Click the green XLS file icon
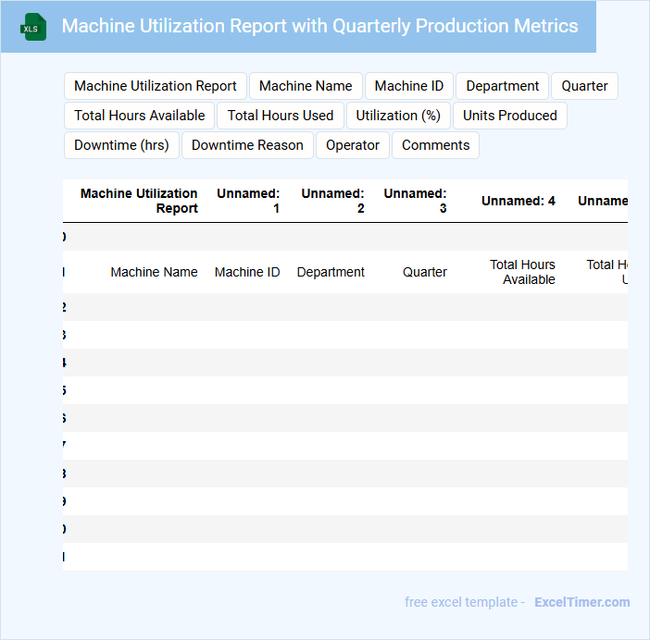This screenshot has height=640, width=650. point(33,27)
